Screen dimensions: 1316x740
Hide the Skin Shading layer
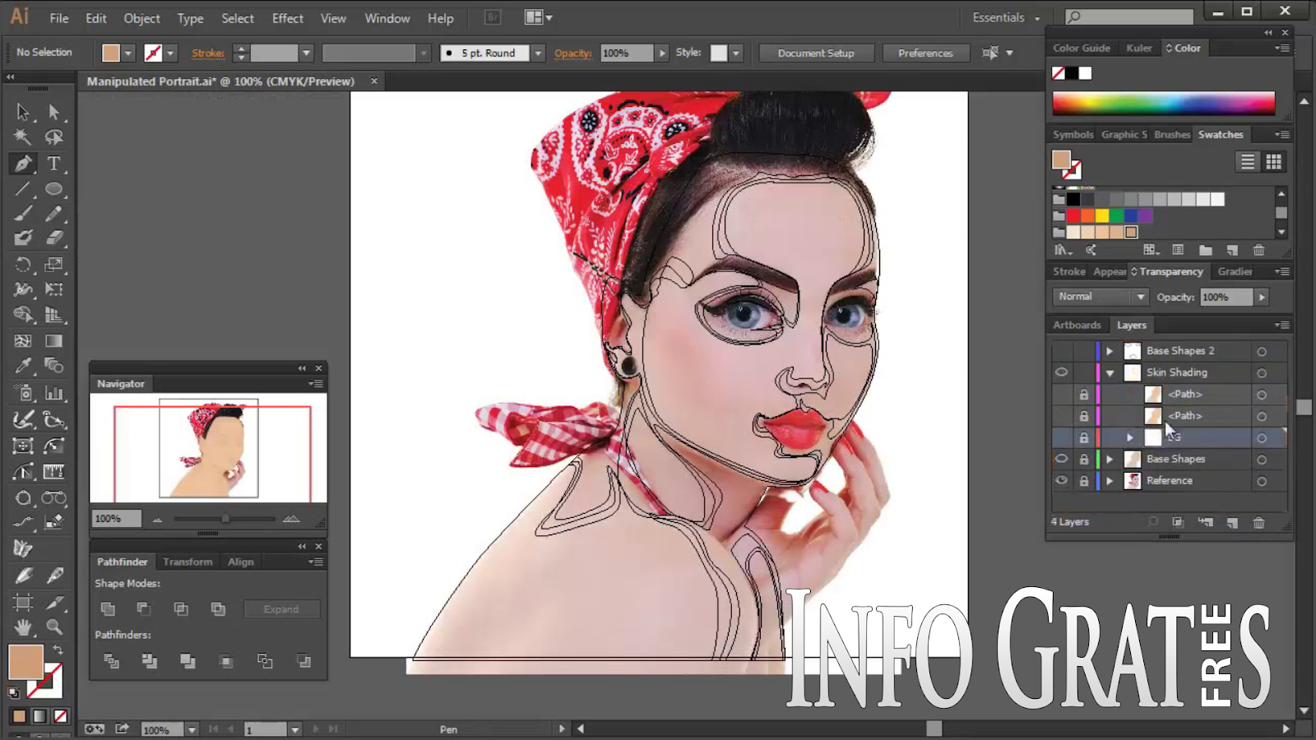coord(1062,372)
